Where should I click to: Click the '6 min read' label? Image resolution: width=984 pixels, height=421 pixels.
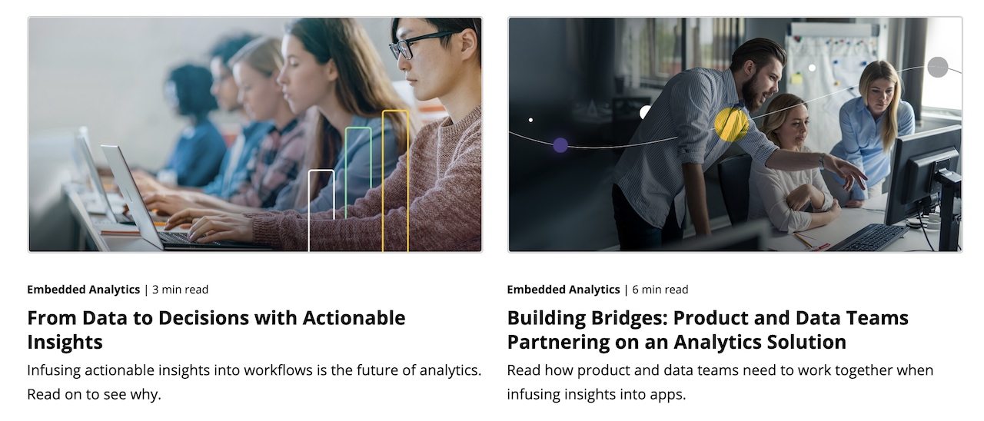click(x=660, y=290)
